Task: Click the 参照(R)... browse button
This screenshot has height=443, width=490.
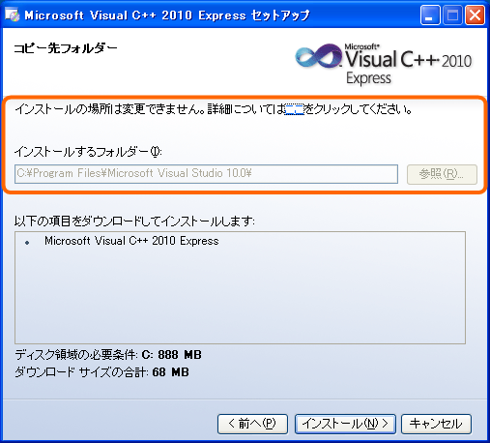Action: click(x=442, y=174)
